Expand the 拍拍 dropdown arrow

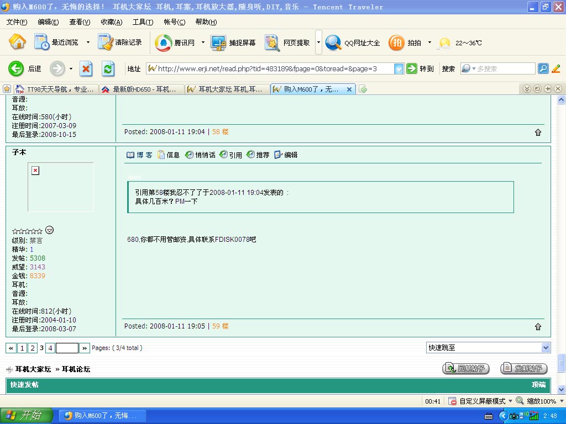pyautogui.click(x=429, y=43)
